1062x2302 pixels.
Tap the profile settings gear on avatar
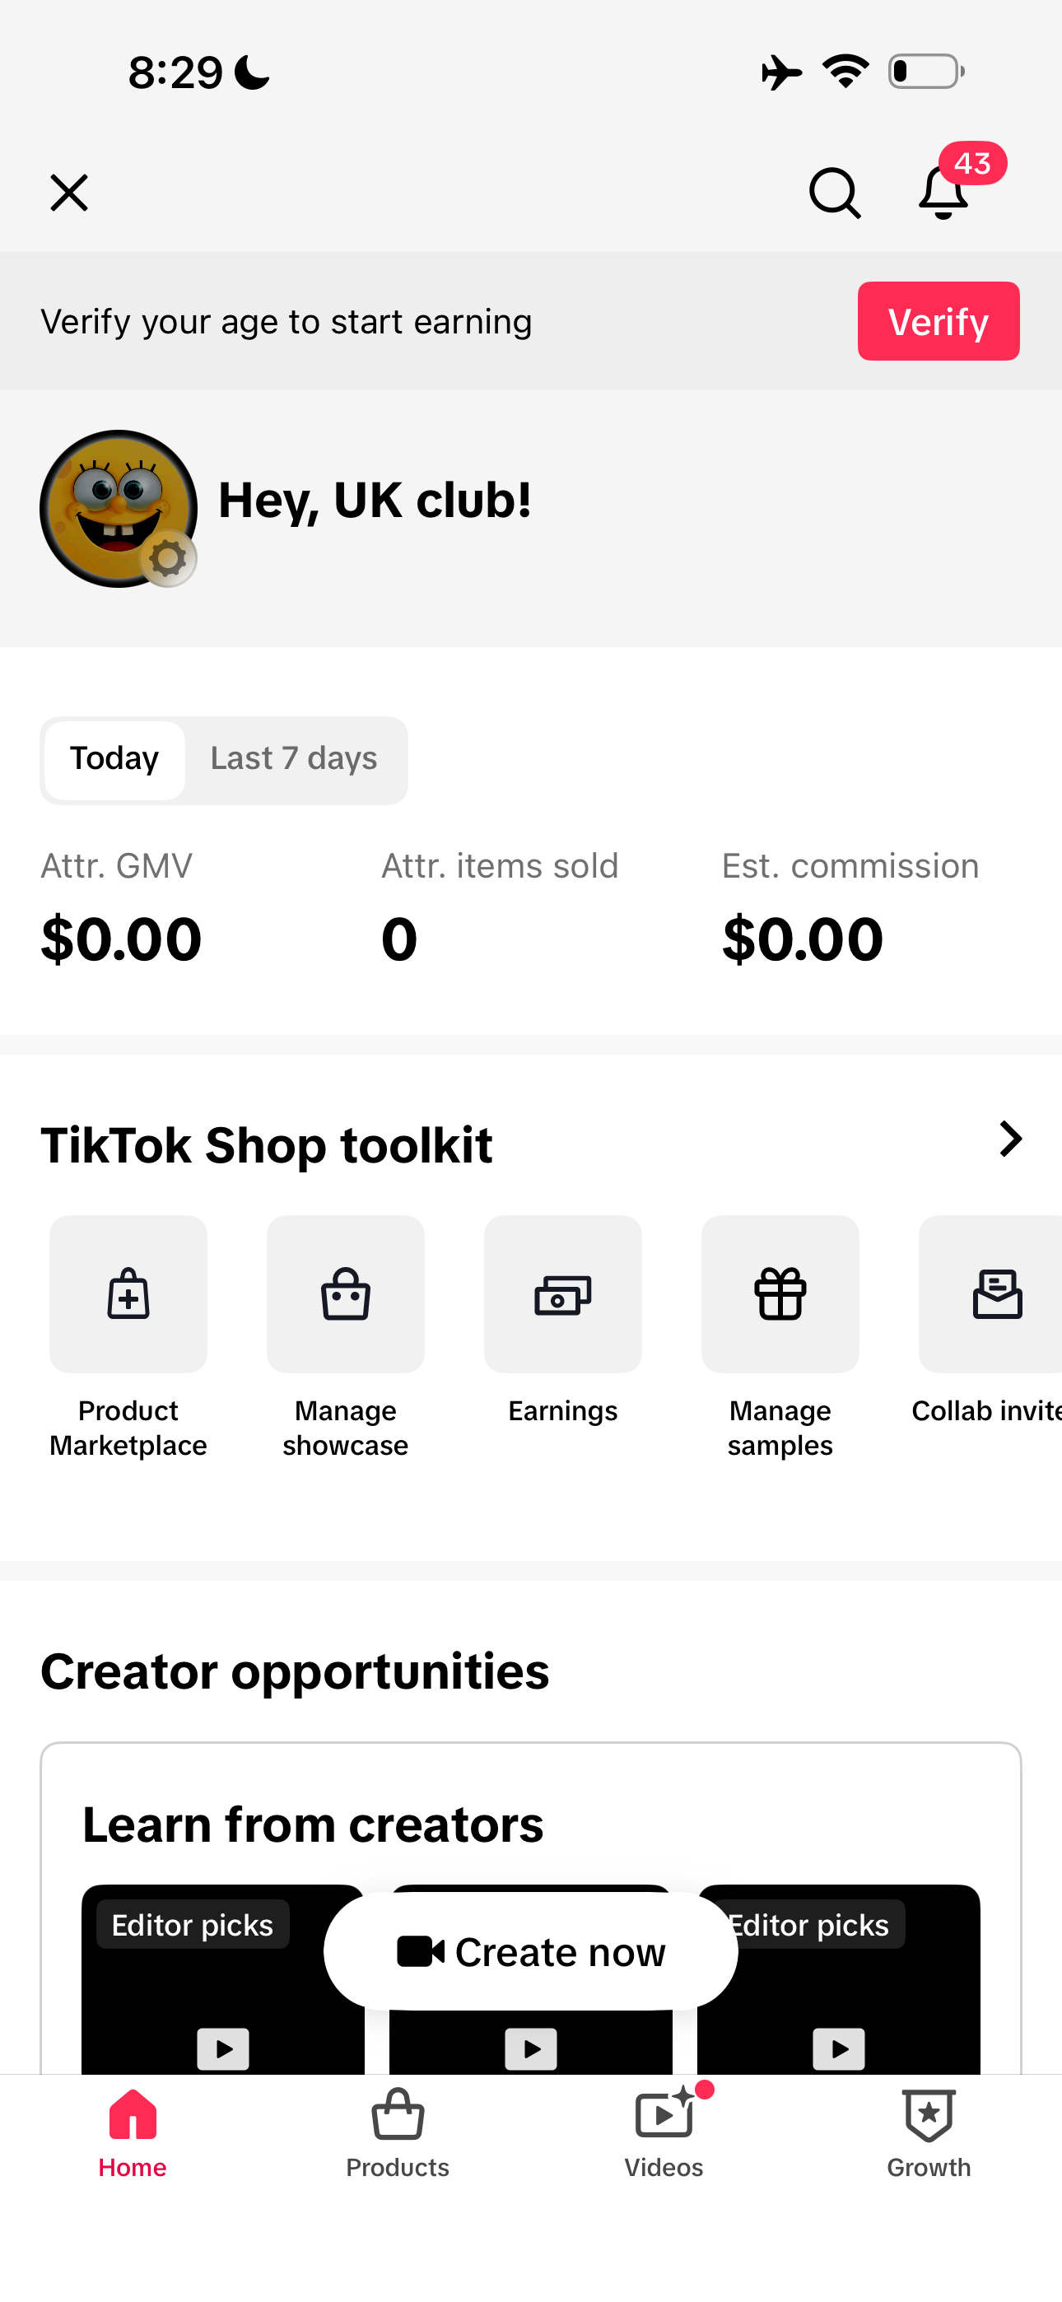168,558
